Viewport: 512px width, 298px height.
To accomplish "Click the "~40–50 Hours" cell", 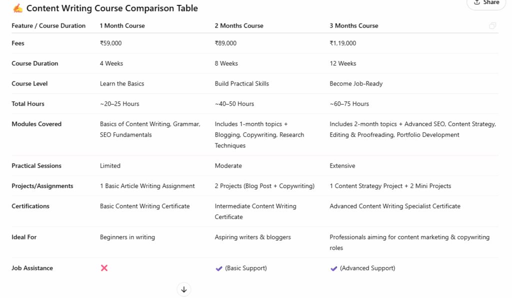I will (x=234, y=104).
